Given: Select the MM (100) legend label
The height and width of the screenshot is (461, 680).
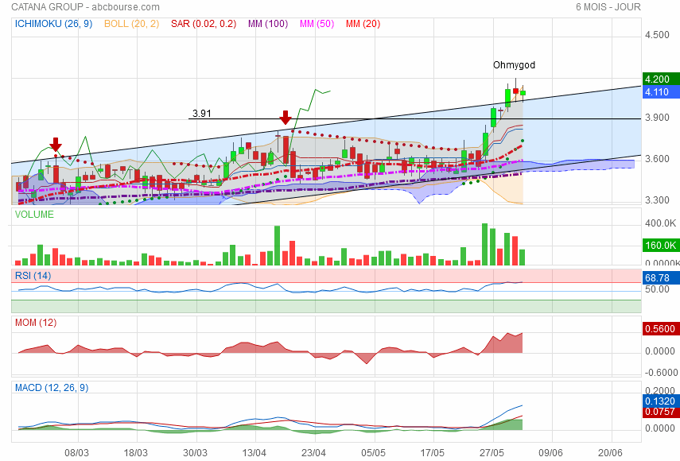Looking at the screenshot, I should pyautogui.click(x=268, y=24).
